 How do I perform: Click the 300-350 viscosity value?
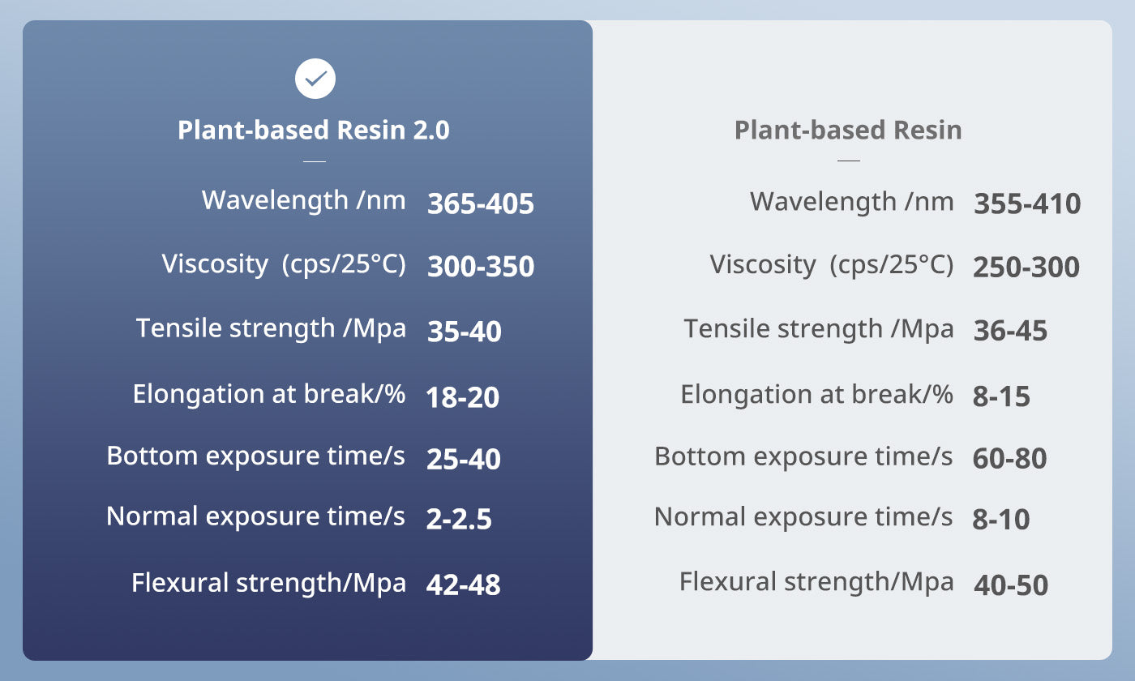481,267
